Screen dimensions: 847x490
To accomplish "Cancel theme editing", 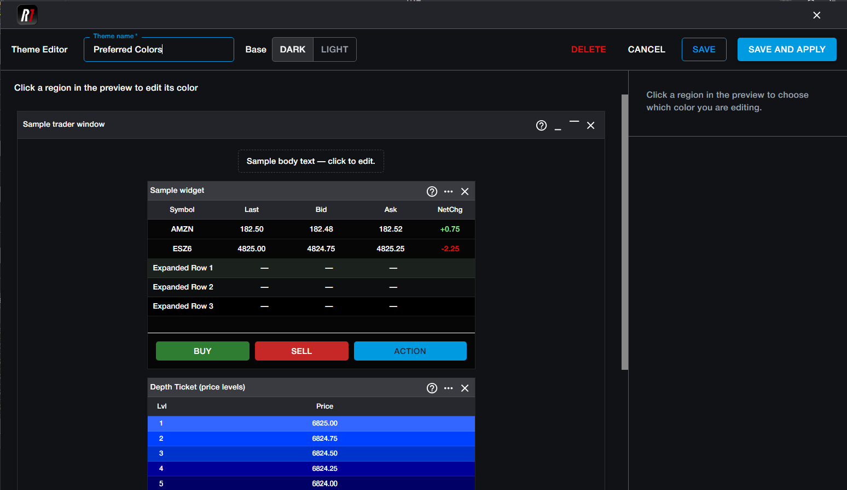I will pos(647,50).
